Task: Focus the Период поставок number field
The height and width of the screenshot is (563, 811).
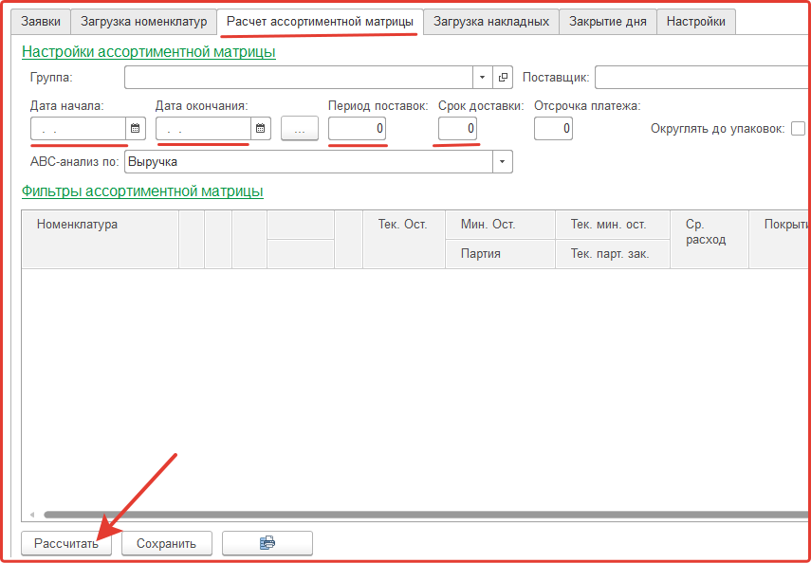Action: click(x=358, y=129)
